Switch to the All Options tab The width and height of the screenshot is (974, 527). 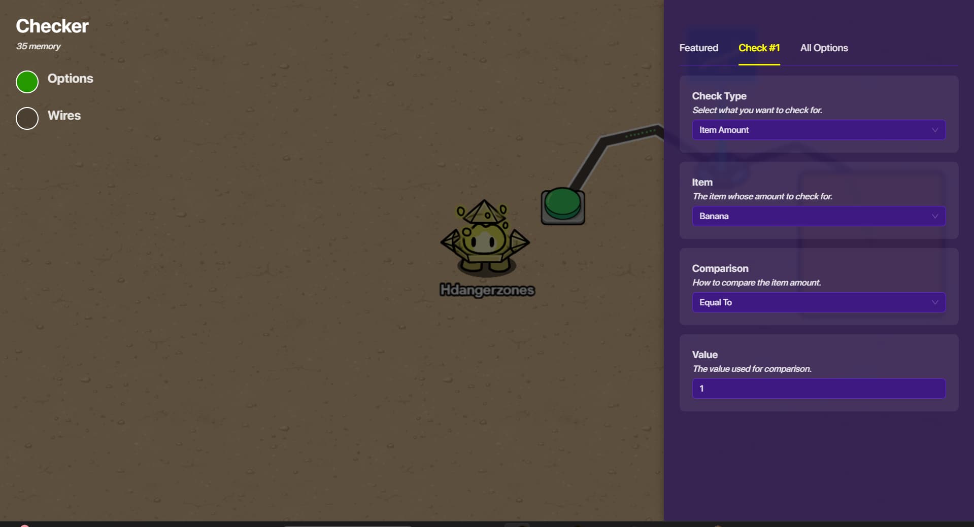824,48
